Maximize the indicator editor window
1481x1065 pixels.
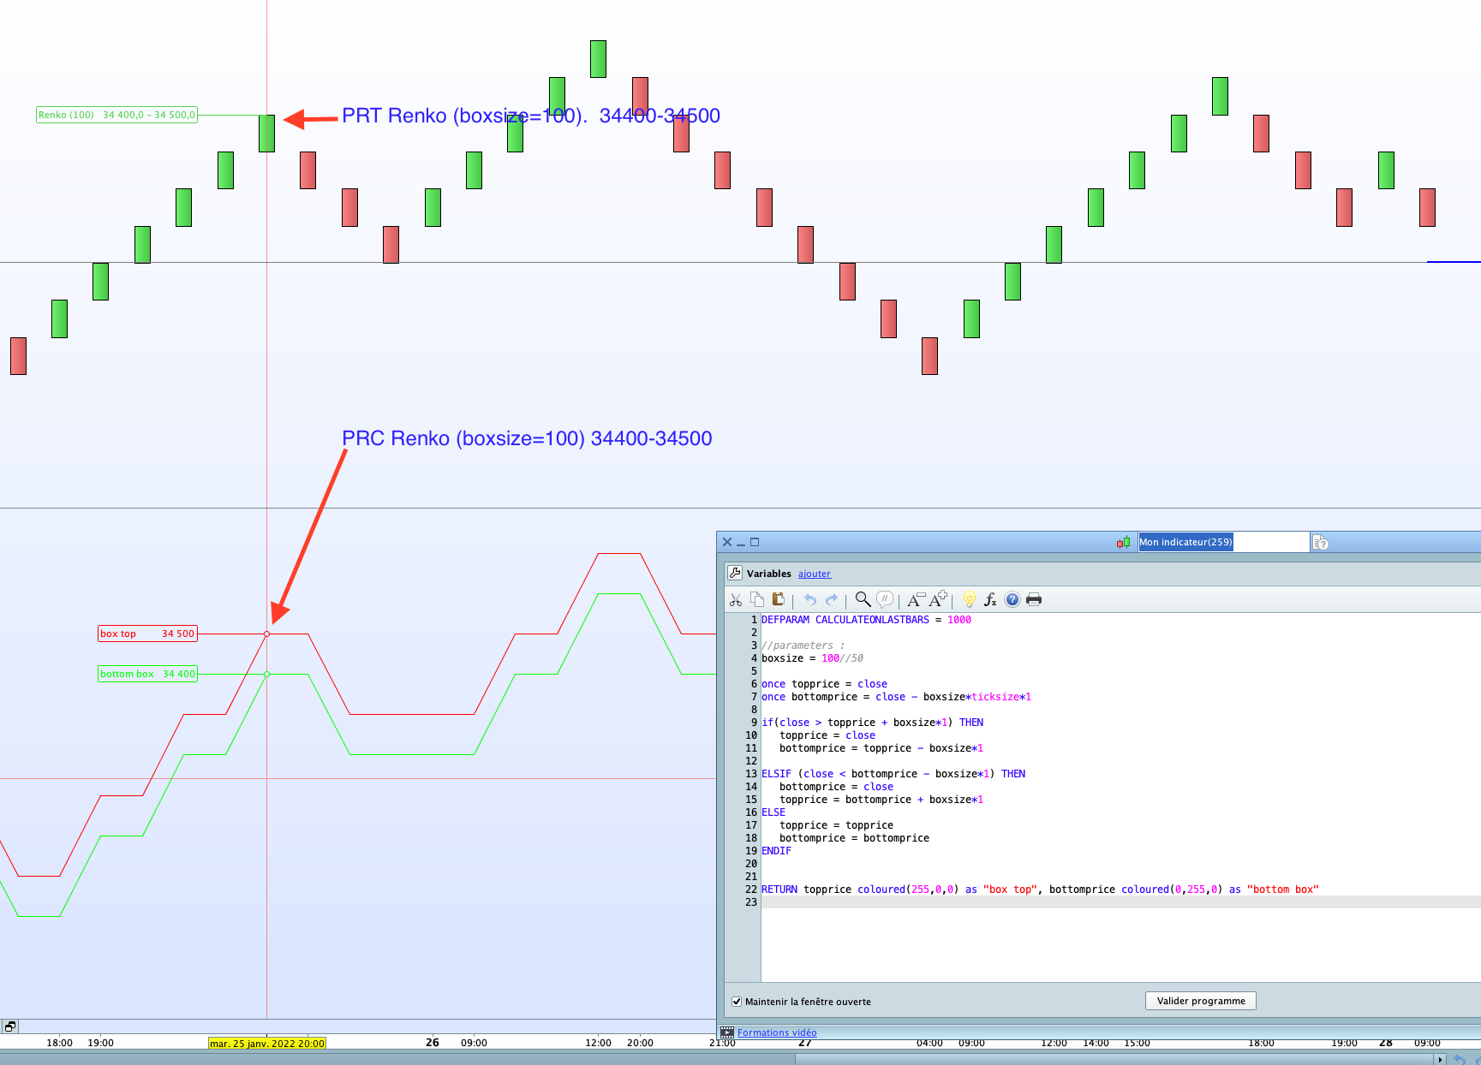click(755, 542)
